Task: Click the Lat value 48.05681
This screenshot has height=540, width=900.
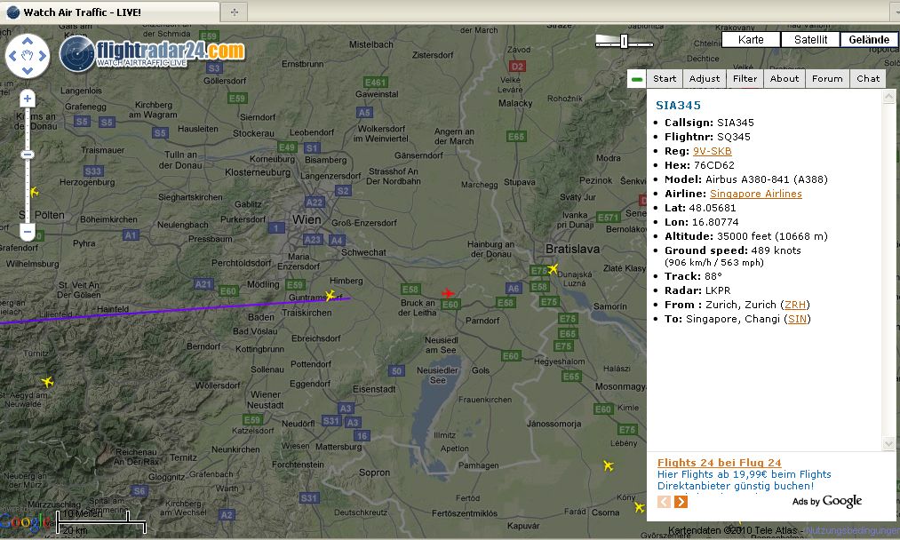Action: [713, 209]
